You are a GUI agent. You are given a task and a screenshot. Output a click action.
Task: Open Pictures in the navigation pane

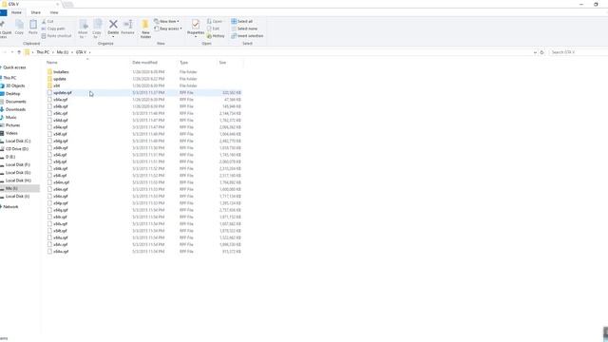tap(12, 125)
